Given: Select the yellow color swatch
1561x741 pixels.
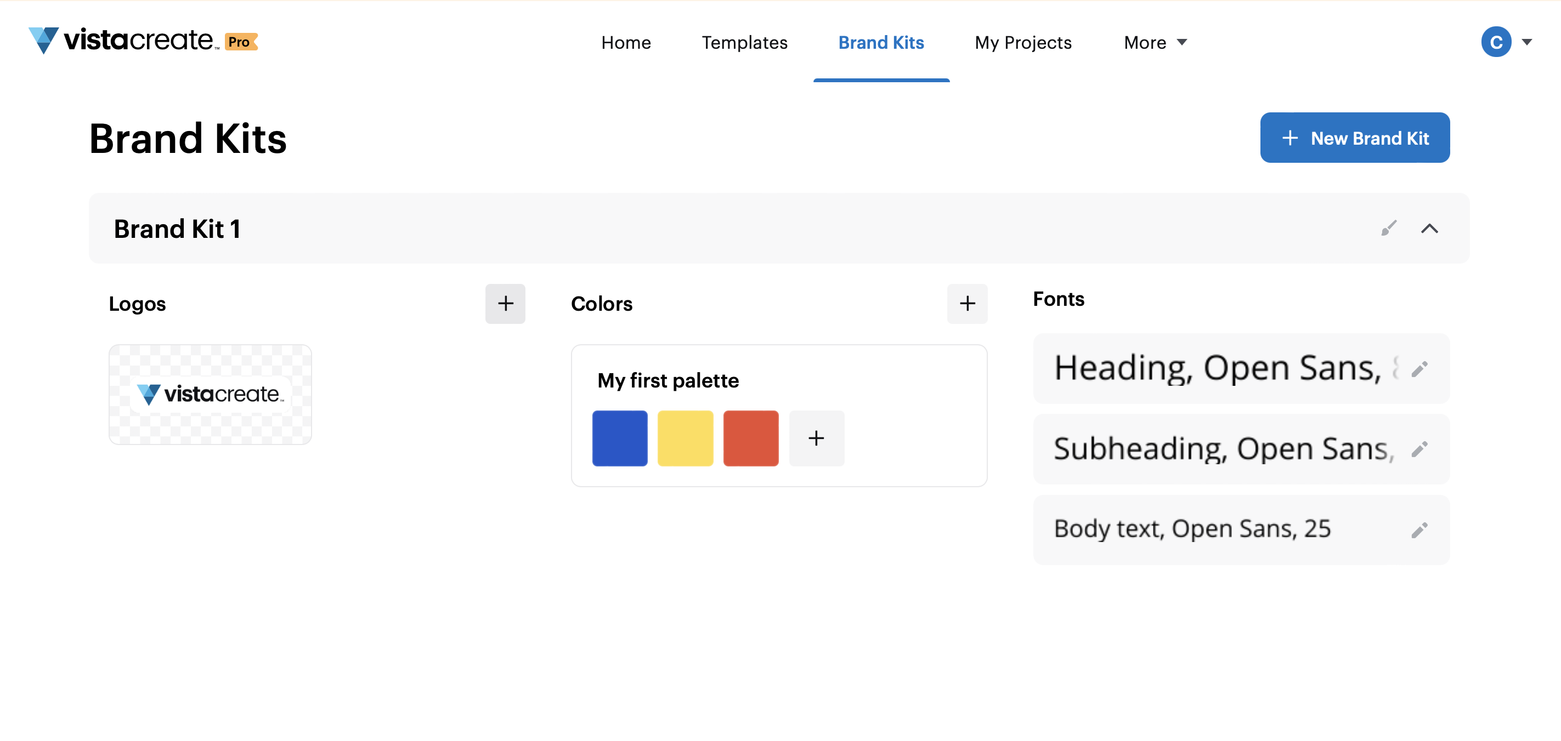Looking at the screenshot, I should (x=686, y=438).
